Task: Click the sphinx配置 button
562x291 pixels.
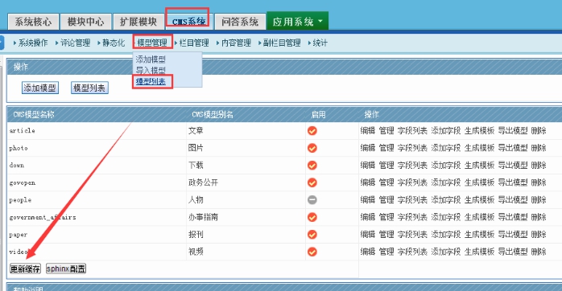Action: (66, 268)
